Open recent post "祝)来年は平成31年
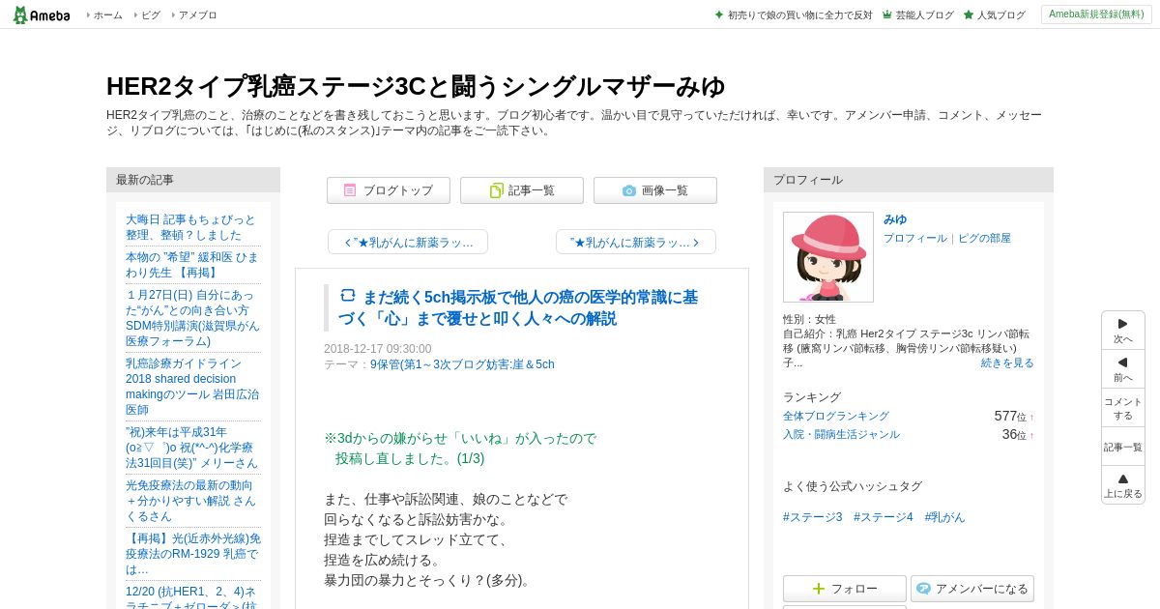Viewport: 1160px width, 609px height. point(192,448)
